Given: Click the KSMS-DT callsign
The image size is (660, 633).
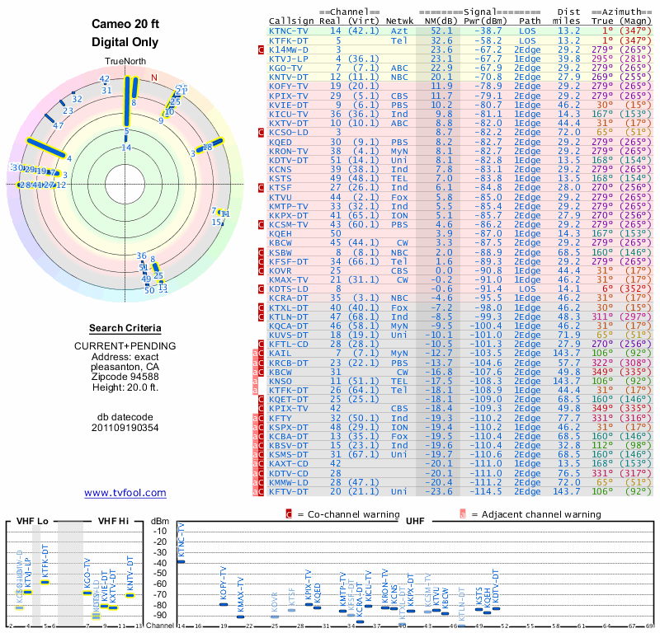Looking at the screenshot, I should (x=289, y=454).
